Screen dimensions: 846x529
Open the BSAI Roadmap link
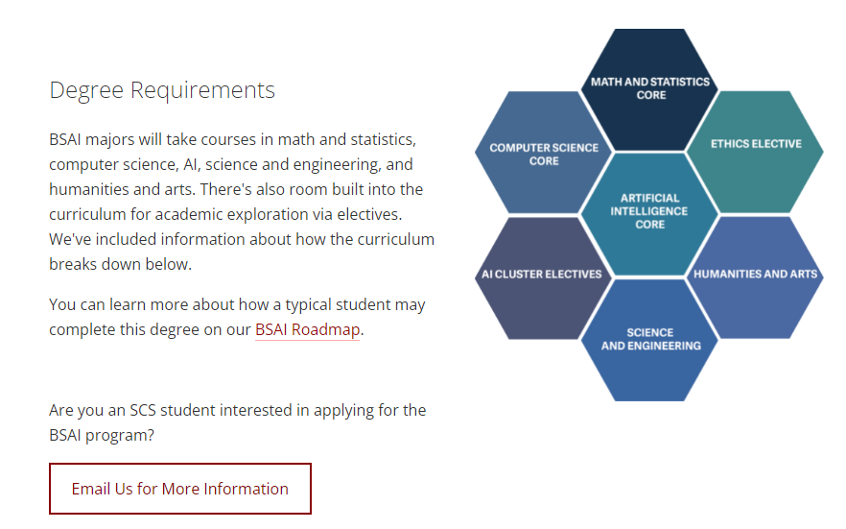(308, 330)
